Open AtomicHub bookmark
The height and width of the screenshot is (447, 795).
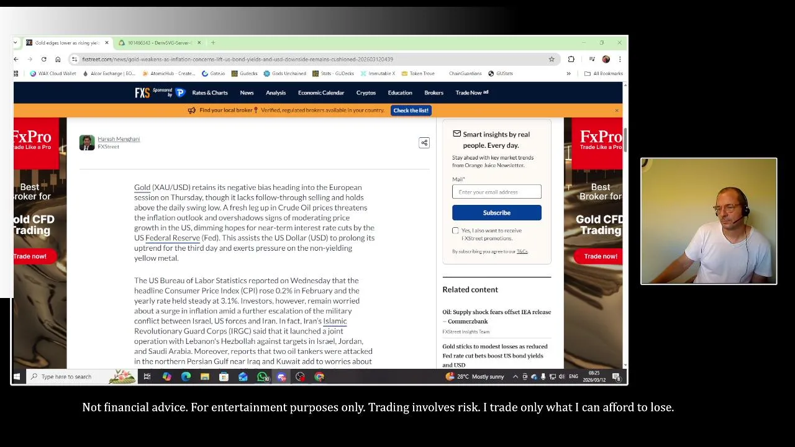(168, 73)
